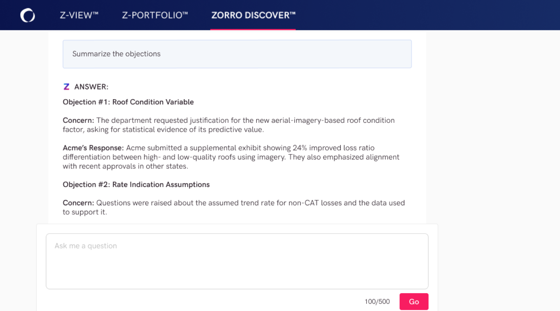Click the bold Acme's Response label
This screenshot has height=311, width=560.
(93, 148)
